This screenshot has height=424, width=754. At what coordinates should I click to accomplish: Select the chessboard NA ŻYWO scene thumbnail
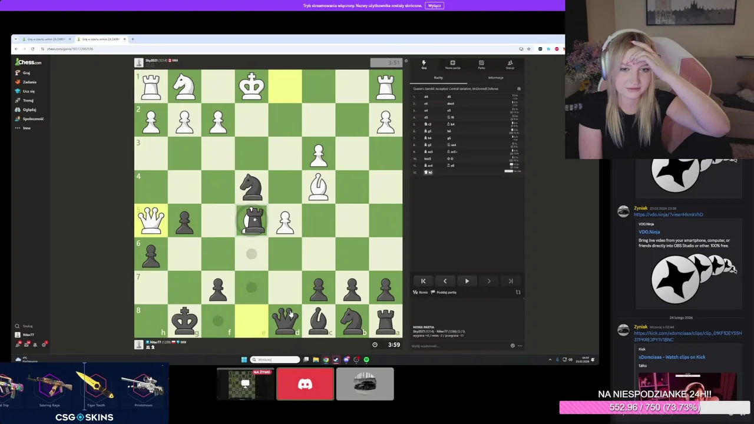[245, 384]
